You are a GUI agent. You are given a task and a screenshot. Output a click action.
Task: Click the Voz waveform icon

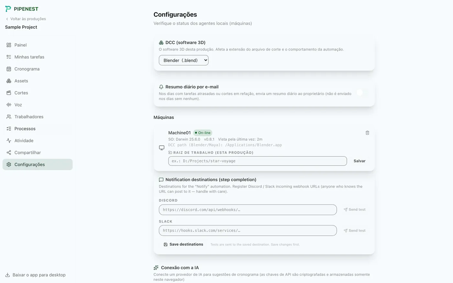click(x=9, y=105)
